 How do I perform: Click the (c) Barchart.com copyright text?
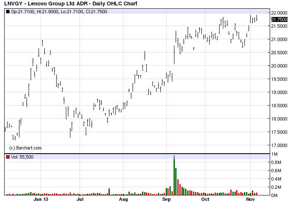pos(26,148)
